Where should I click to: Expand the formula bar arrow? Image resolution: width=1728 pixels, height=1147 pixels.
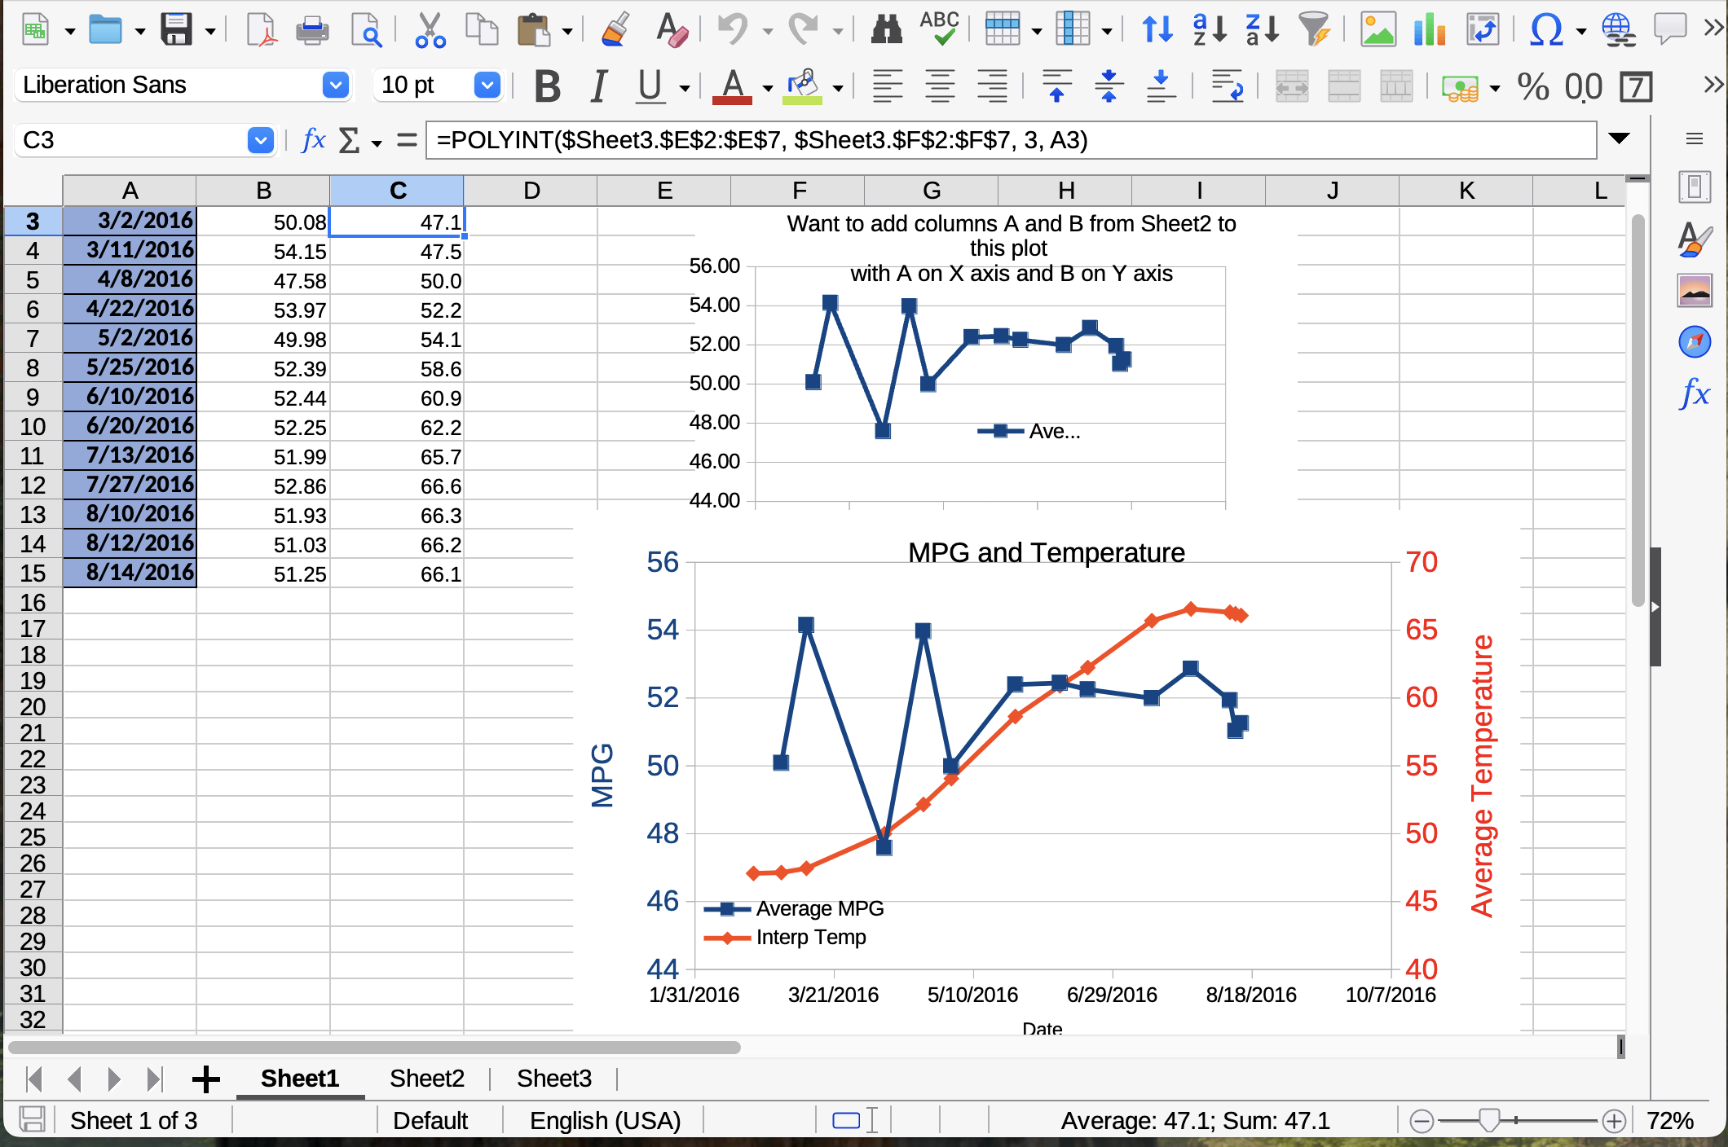click(x=1619, y=139)
